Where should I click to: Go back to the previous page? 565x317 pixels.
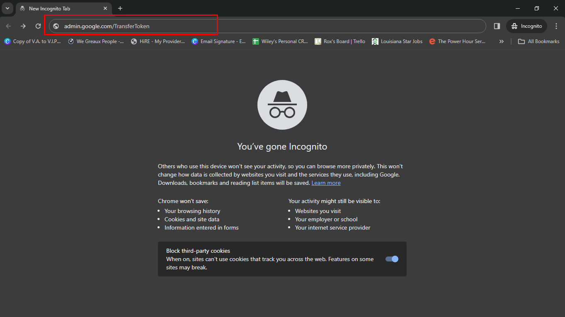8,26
